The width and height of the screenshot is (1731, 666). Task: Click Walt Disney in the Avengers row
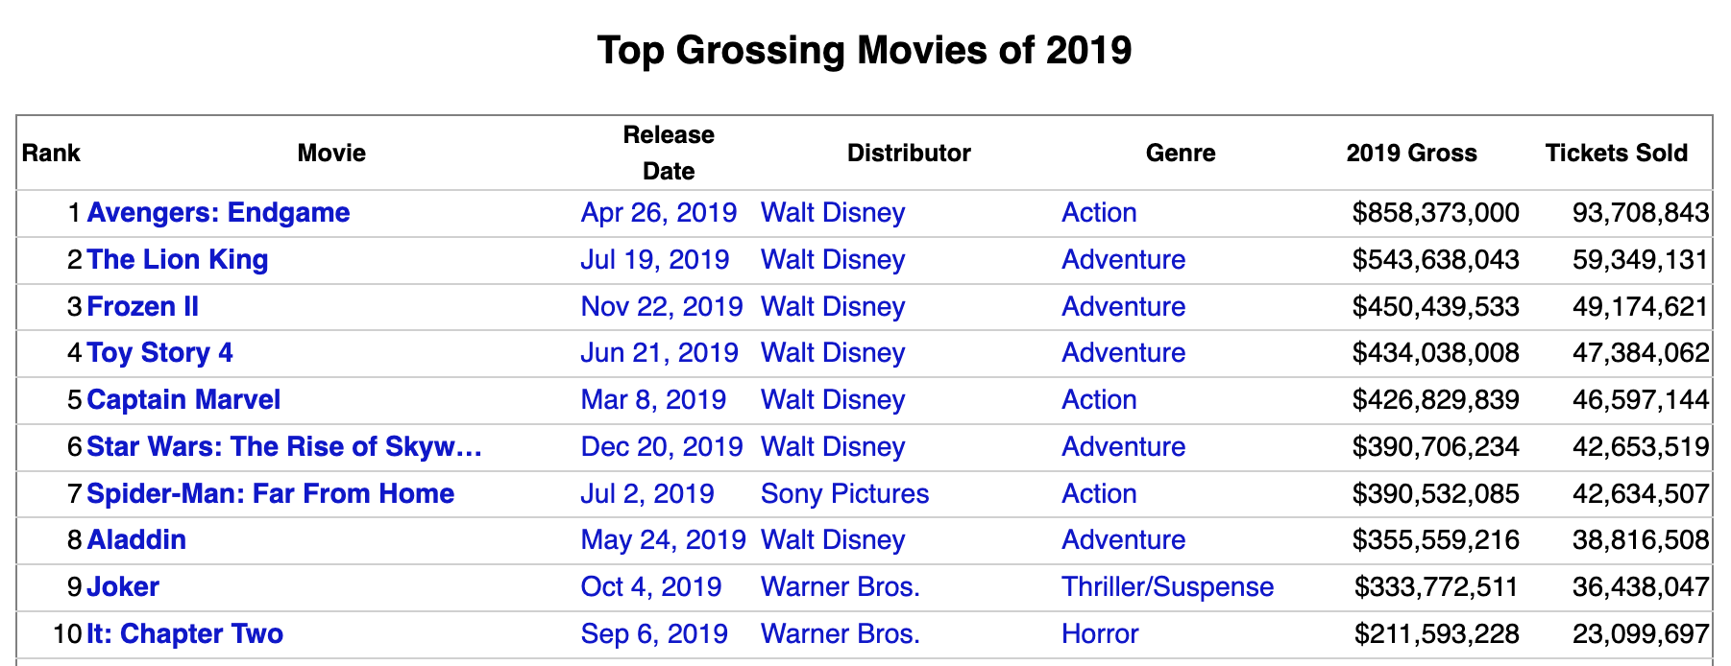pos(832,212)
